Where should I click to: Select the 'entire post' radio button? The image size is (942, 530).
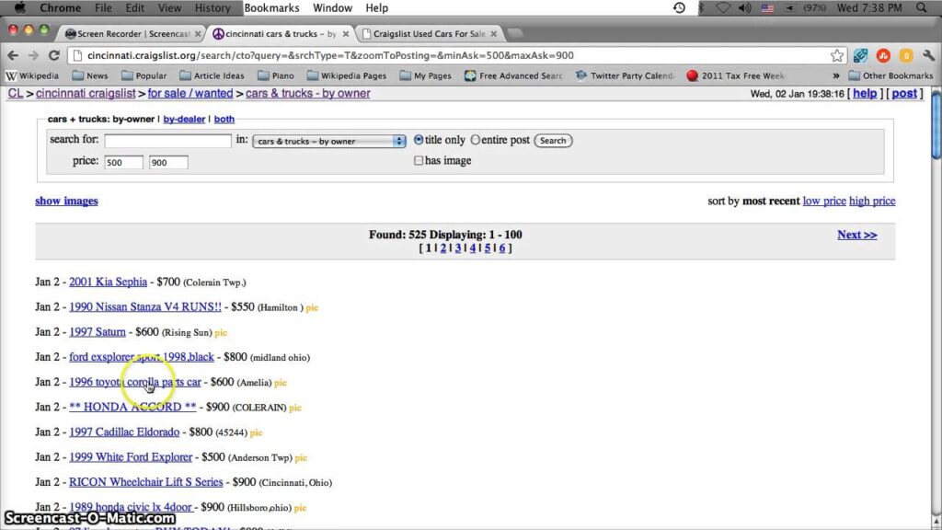476,140
